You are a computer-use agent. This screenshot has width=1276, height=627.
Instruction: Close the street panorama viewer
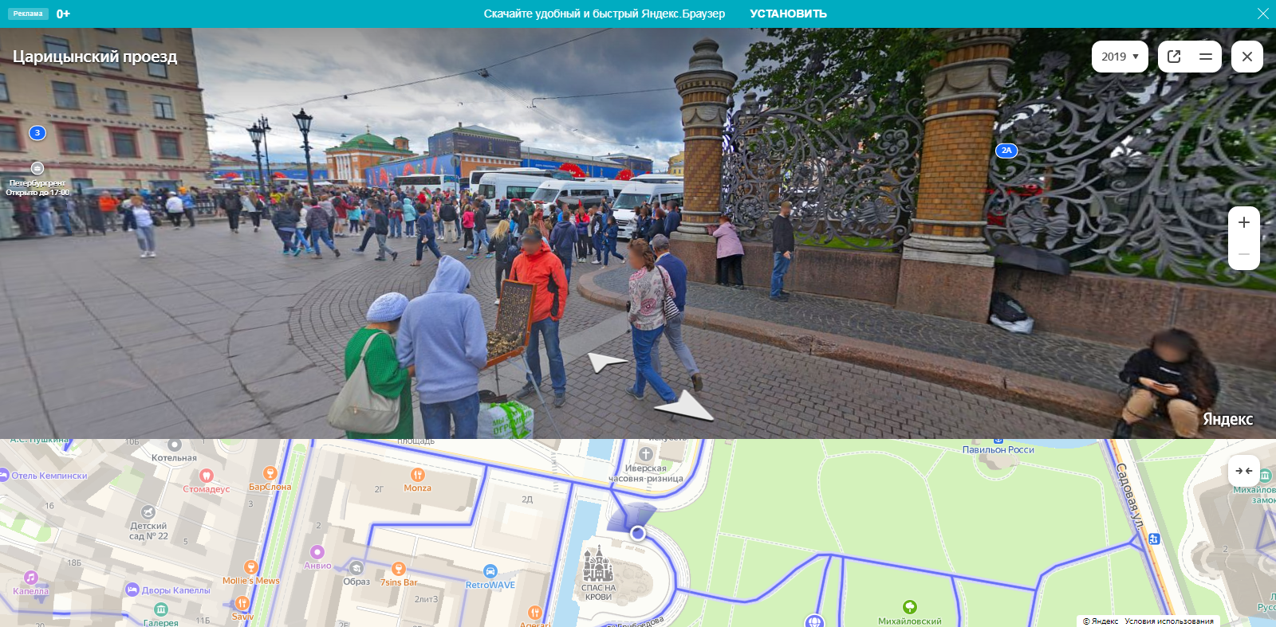coord(1246,57)
